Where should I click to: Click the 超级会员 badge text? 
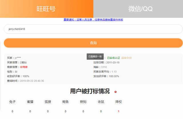[126, 58]
